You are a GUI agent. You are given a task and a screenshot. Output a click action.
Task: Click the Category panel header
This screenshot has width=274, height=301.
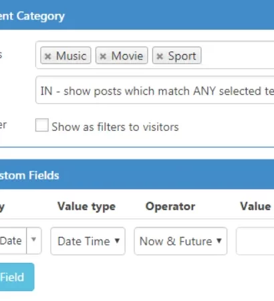click(137, 15)
